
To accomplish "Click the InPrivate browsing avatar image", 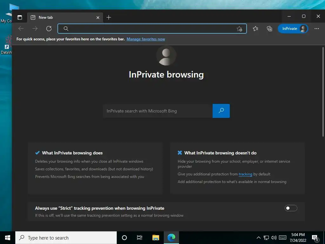I will click(166, 55).
